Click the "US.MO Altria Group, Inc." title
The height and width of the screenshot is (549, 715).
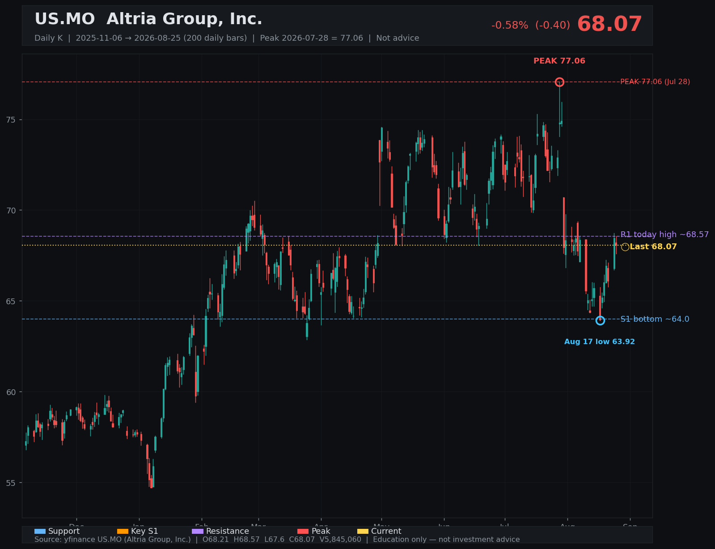pyautogui.click(x=148, y=19)
